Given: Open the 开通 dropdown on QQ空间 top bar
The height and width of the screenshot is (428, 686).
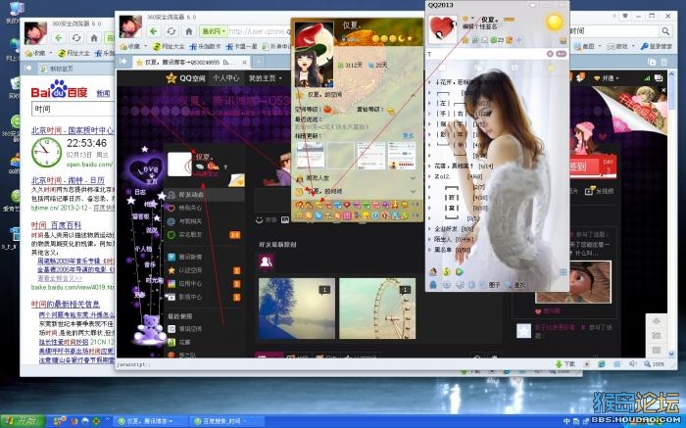Looking at the screenshot, I should click(x=607, y=78).
